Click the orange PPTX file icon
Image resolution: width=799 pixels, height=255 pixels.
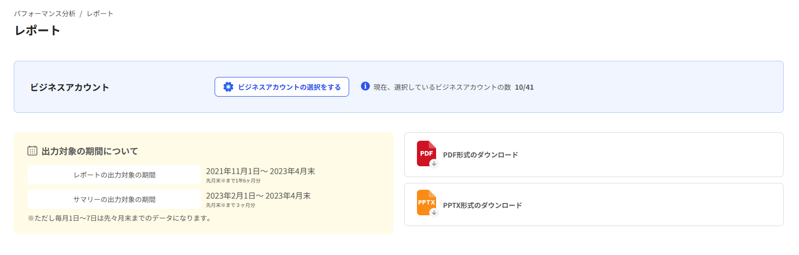point(426,203)
